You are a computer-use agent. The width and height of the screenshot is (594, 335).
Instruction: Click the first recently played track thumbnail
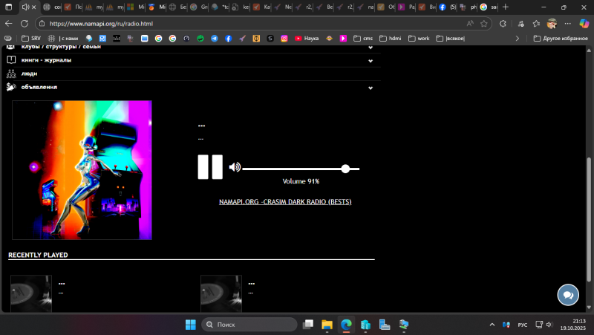[x=30, y=293]
